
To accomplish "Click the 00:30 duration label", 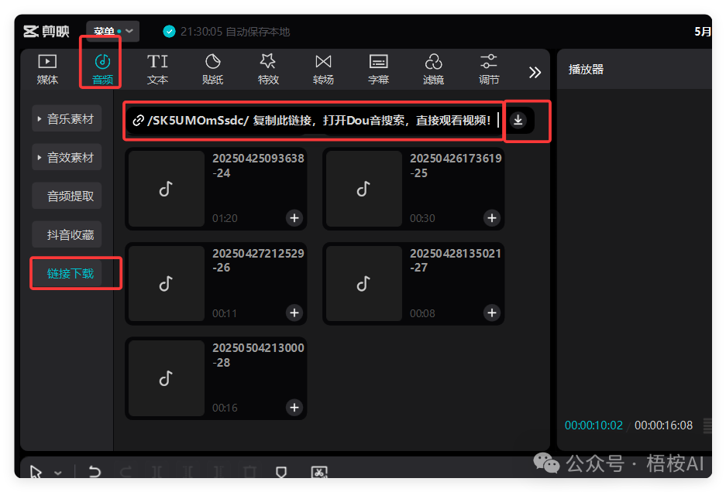I will 422,218.
